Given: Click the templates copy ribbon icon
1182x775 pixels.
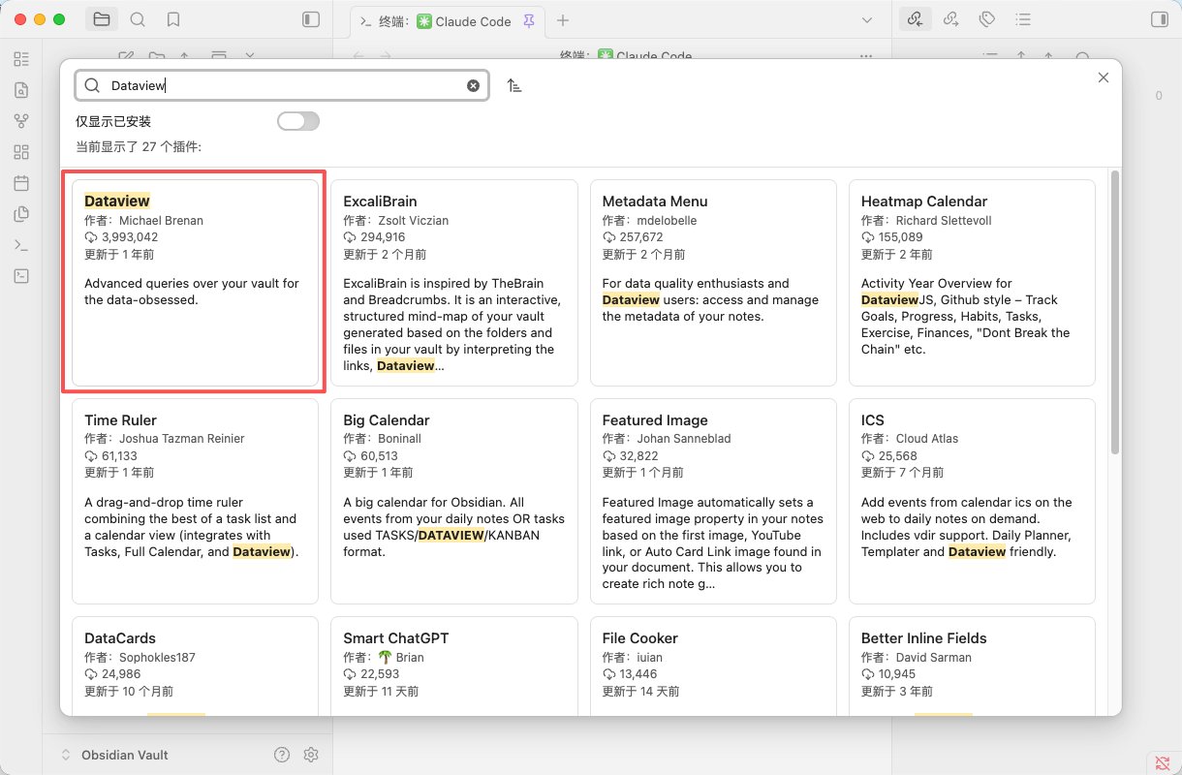Looking at the screenshot, I should [21, 214].
